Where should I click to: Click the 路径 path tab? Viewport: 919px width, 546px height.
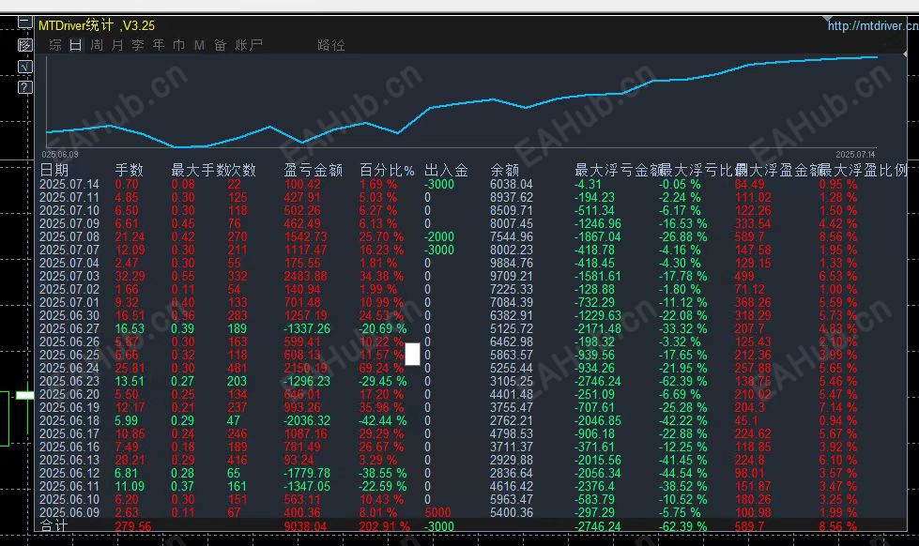[x=331, y=45]
